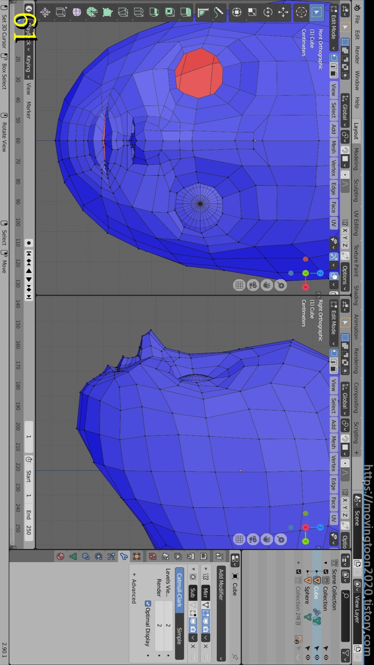Select Simple subdivision type
The width and height of the screenshot is (374, 665).
(x=179, y=636)
